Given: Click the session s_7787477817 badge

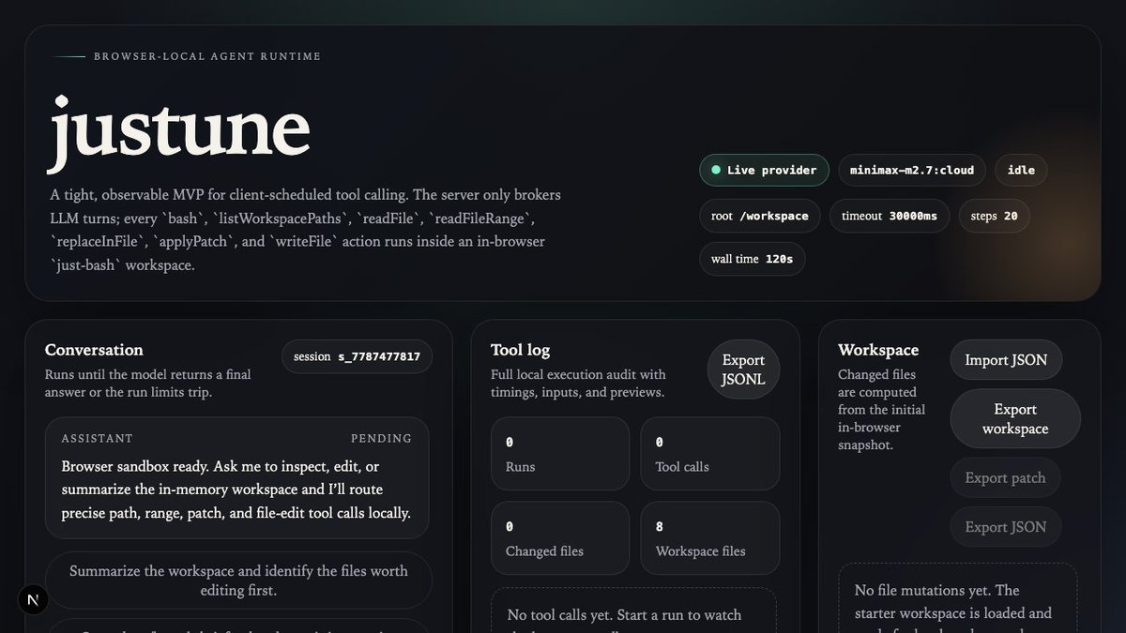Looking at the screenshot, I should tap(357, 356).
